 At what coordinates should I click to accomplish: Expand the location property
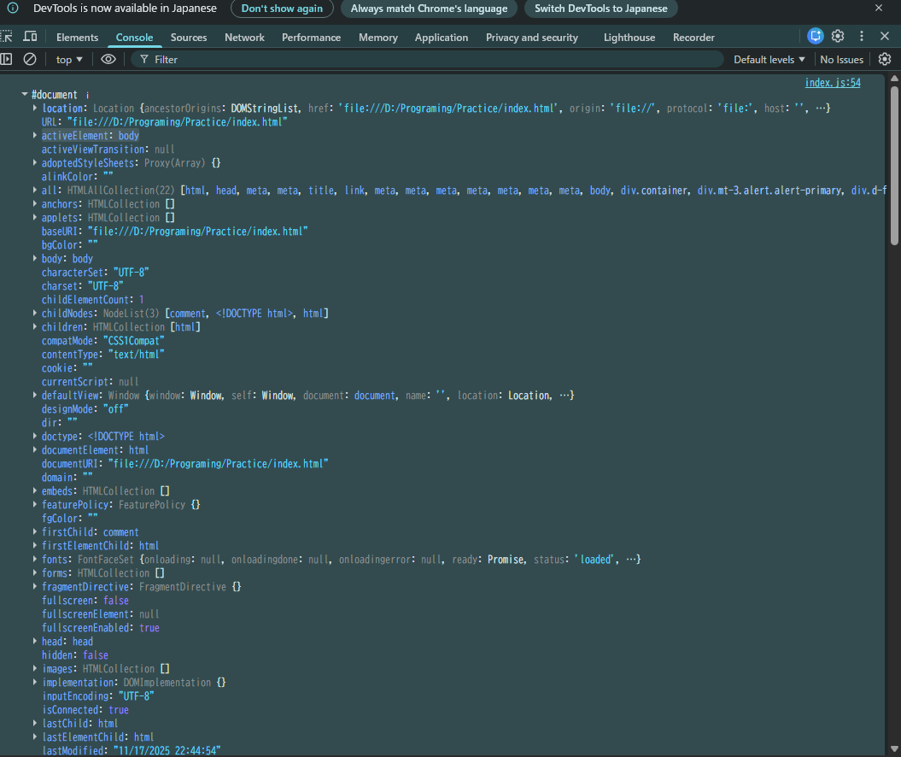35,108
